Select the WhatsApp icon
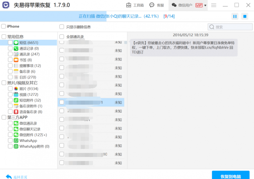 (x=16, y=140)
